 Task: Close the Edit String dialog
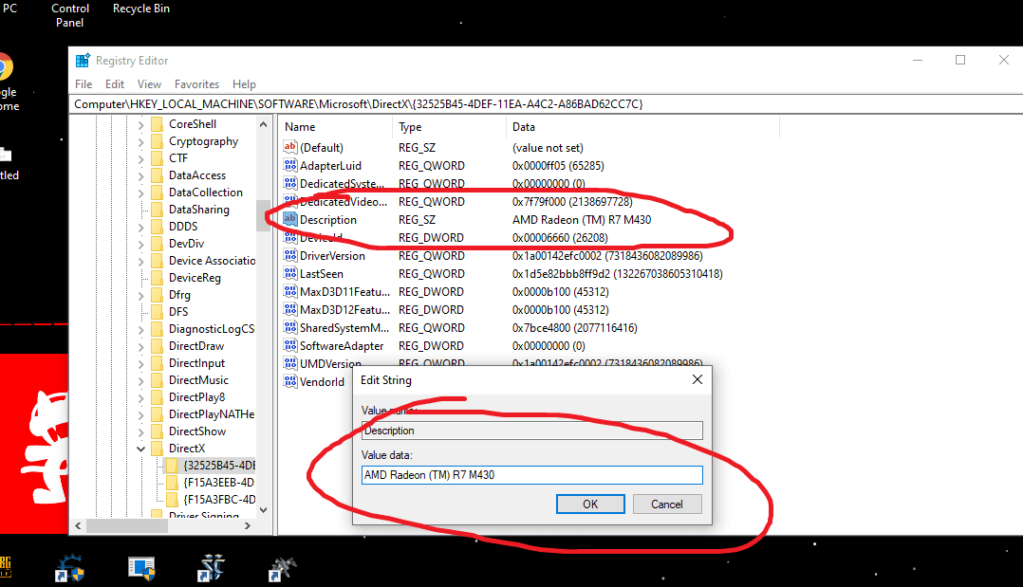697,379
